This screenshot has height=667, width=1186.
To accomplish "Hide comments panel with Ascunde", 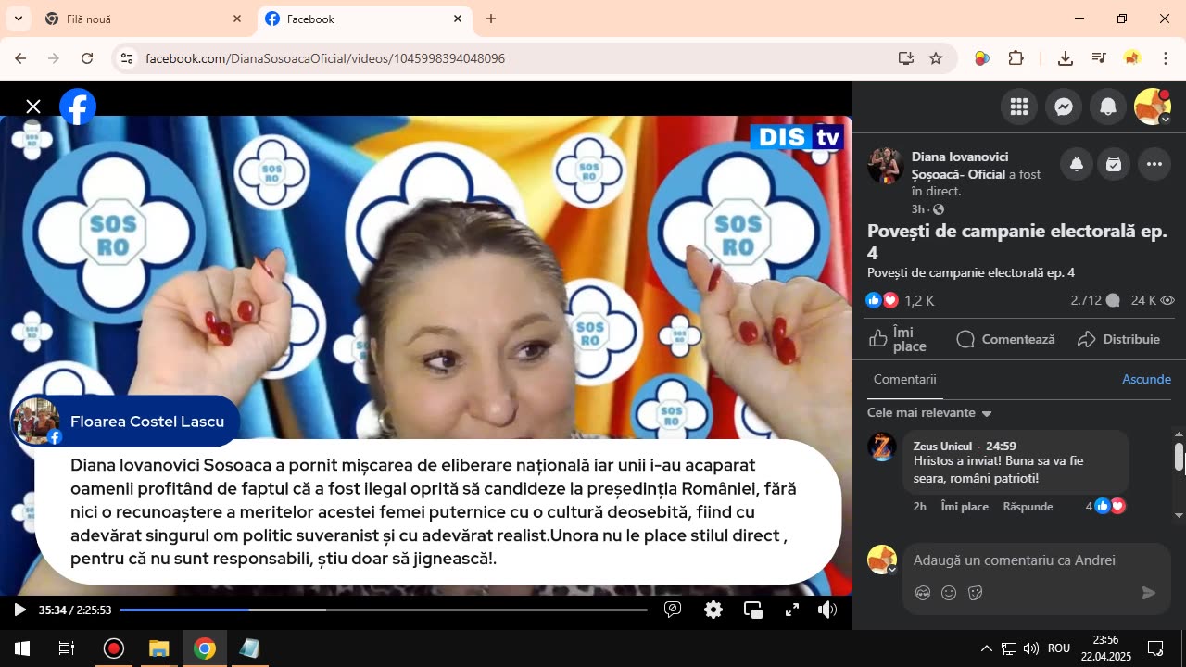I will [x=1146, y=379].
